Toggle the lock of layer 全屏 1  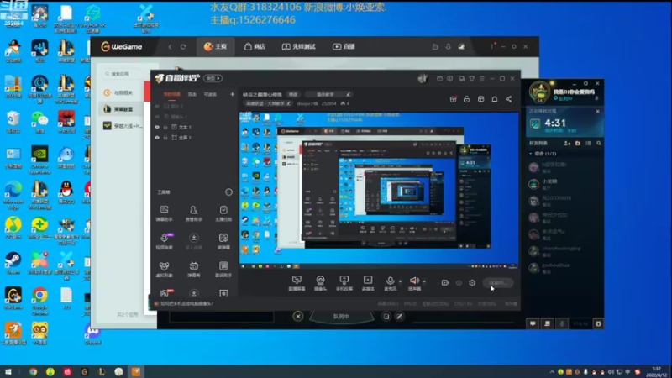[x=165, y=138]
